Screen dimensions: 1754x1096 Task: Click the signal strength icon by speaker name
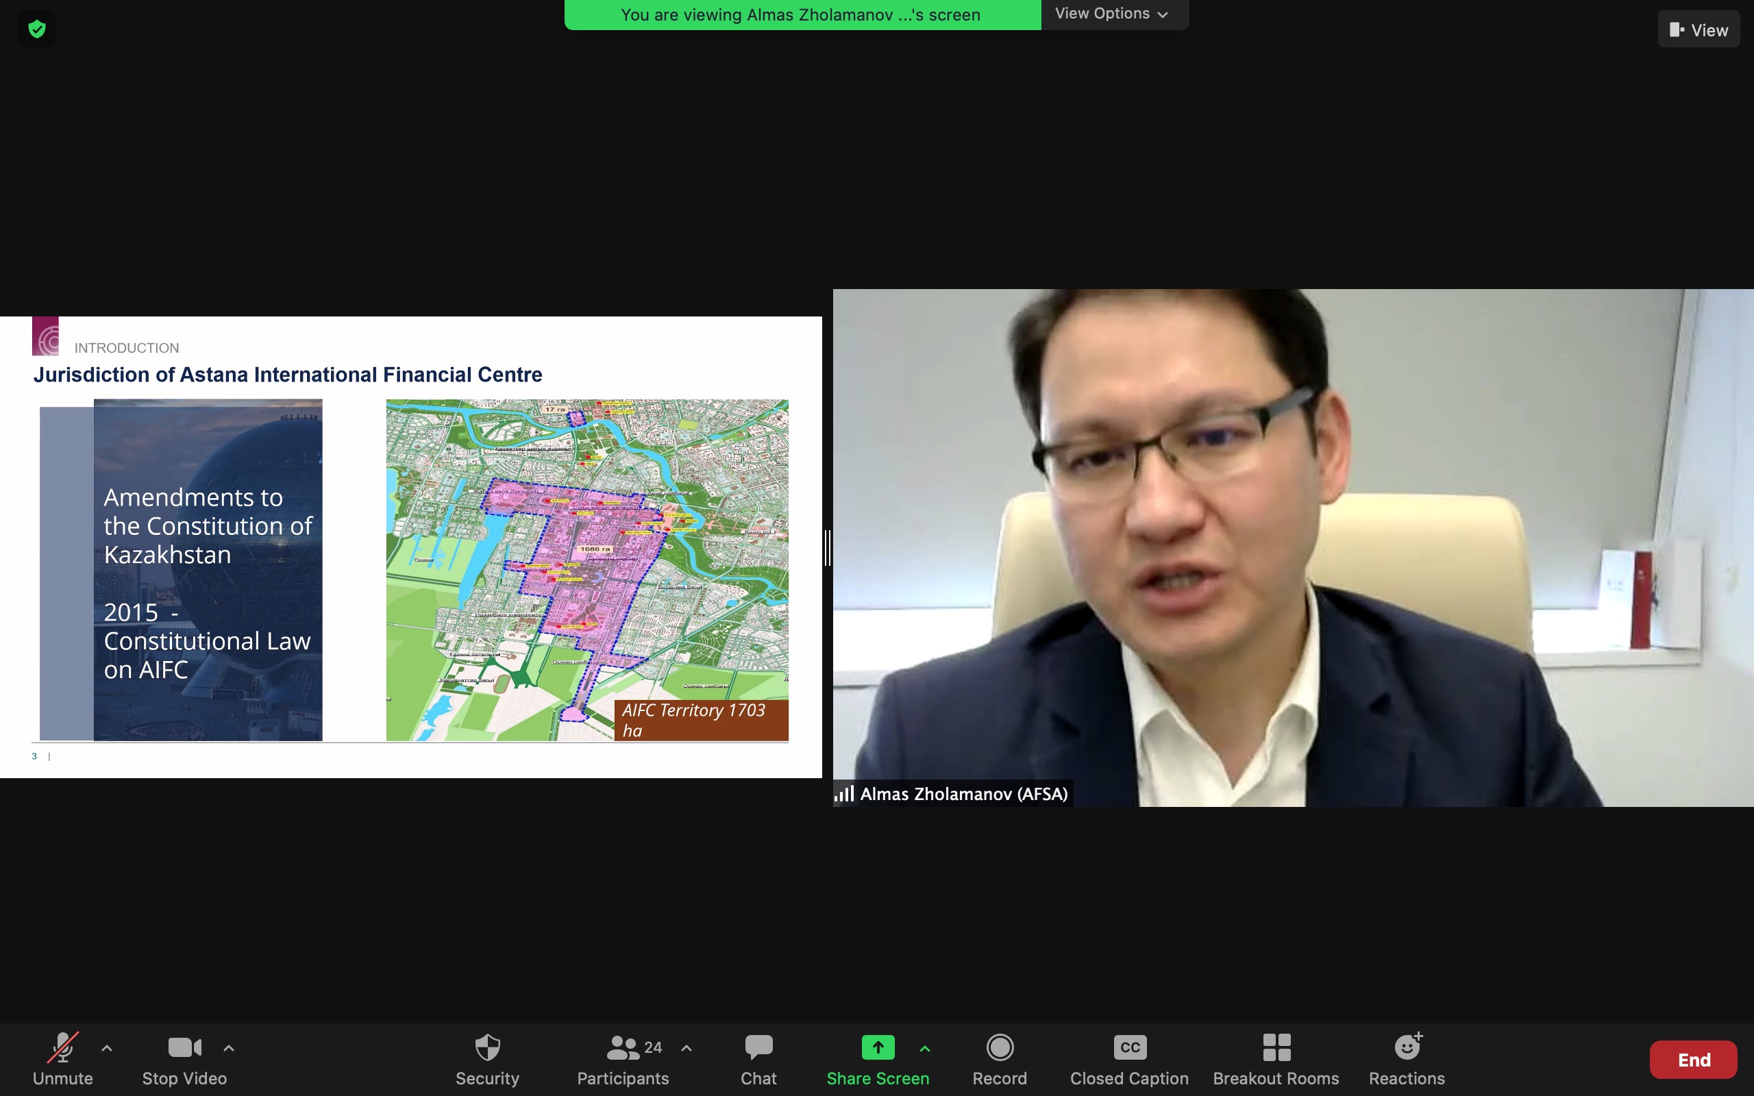tap(843, 794)
